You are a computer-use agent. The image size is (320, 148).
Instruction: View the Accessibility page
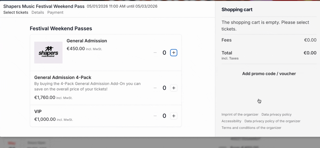pyautogui.click(x=231, y=121)
